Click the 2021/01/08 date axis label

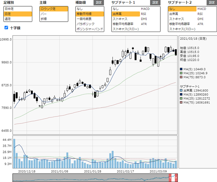(60, 171)
